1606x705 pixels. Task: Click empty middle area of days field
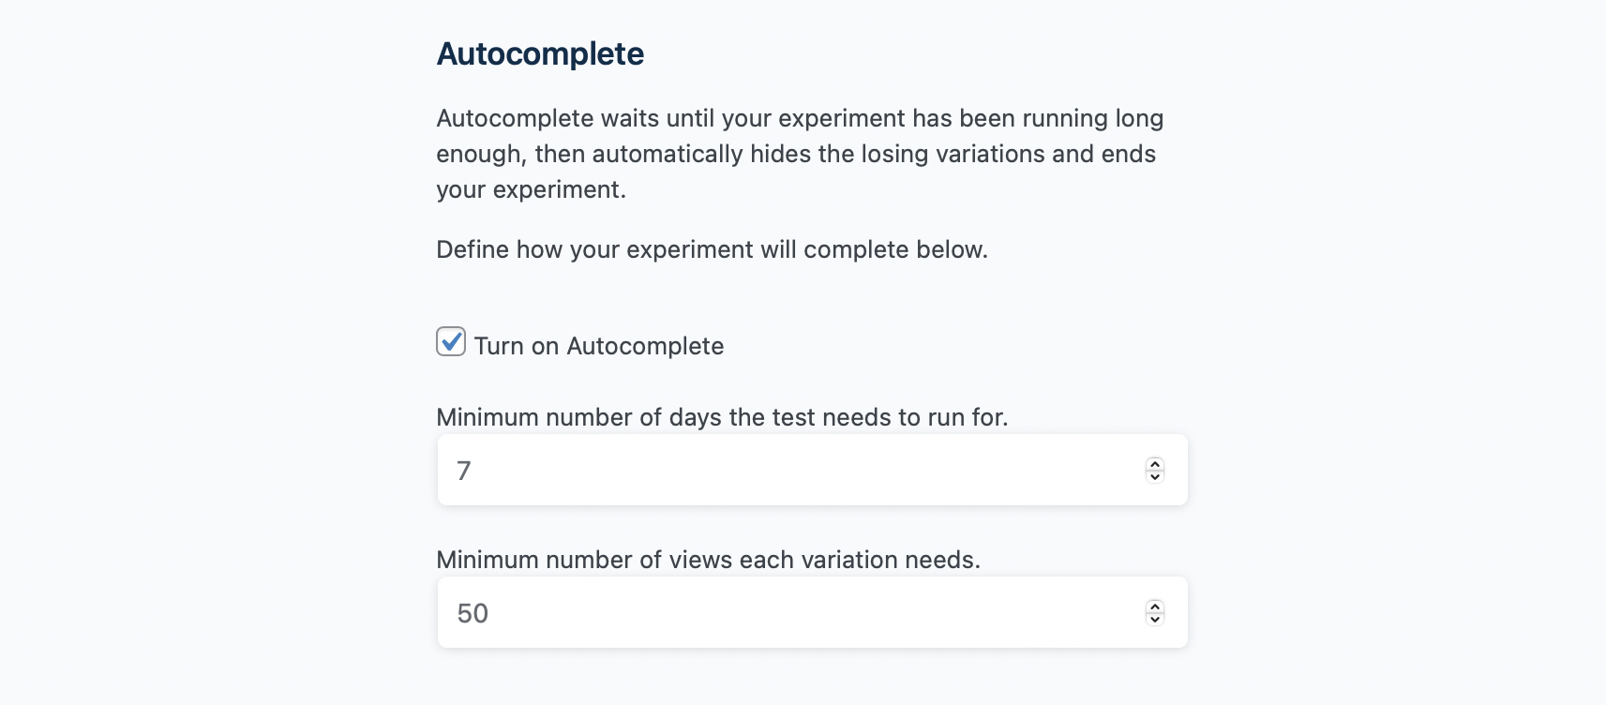pos(812,470)
